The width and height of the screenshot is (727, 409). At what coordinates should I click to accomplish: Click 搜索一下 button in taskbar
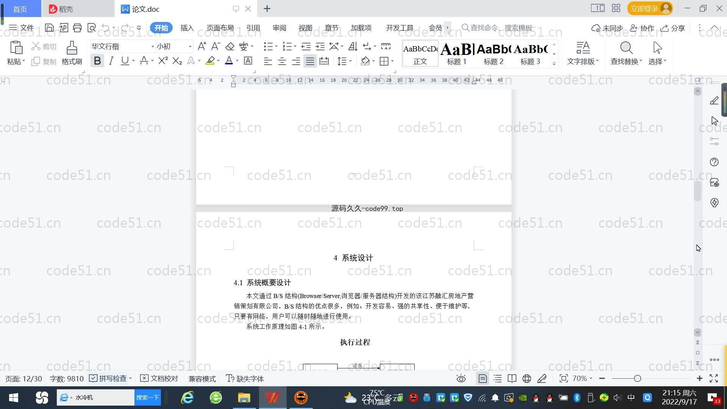(148, 398)
